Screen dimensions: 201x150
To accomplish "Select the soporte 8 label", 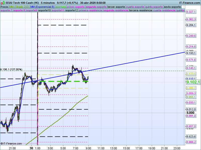I will pyautogui.click(x=19, y=10).
